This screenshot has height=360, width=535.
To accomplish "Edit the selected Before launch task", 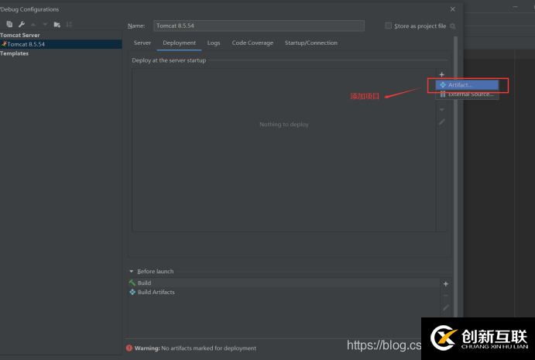I will click(446, 307).
